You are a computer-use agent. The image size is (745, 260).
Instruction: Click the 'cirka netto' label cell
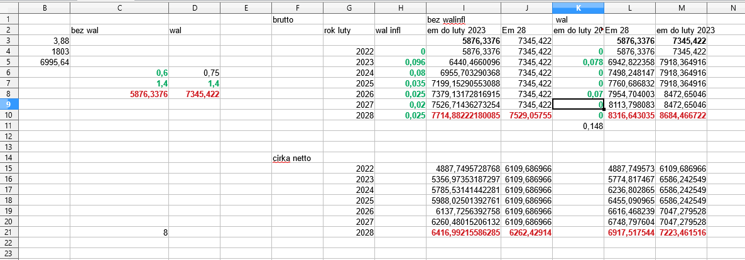click(x=297, y=158)
